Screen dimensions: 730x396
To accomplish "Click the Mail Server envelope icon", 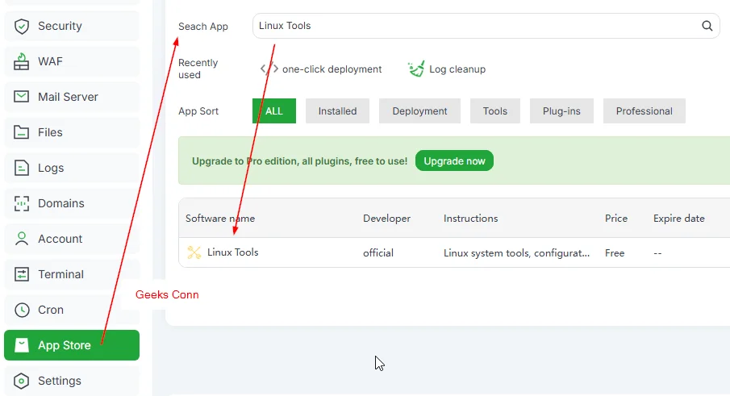I will (22, 96).
